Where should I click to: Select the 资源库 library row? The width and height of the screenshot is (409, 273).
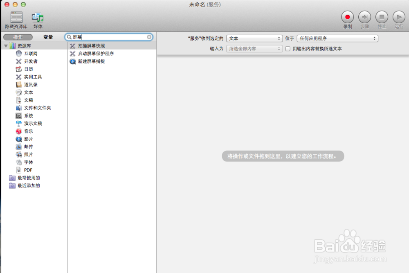click(34, 46)
